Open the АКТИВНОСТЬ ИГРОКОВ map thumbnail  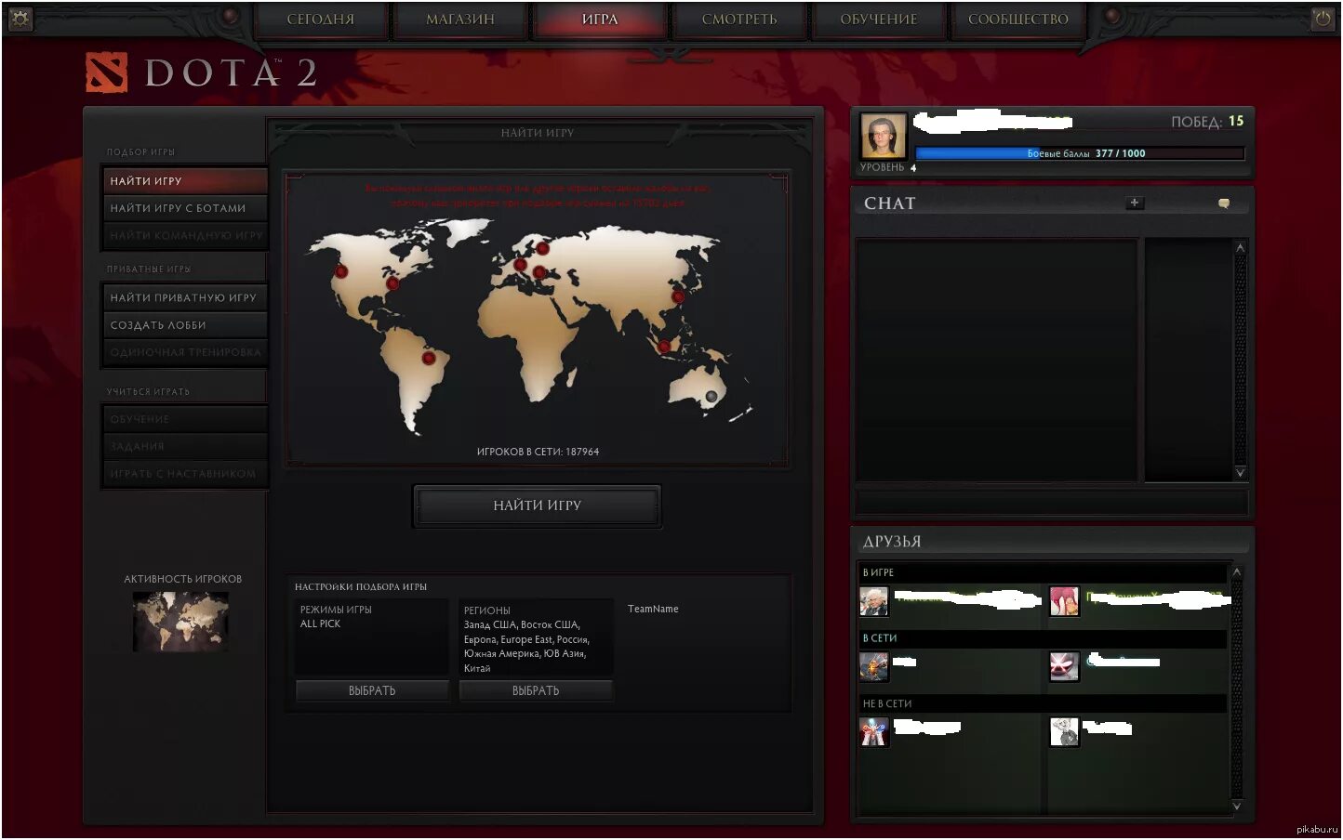pos(180,622)
